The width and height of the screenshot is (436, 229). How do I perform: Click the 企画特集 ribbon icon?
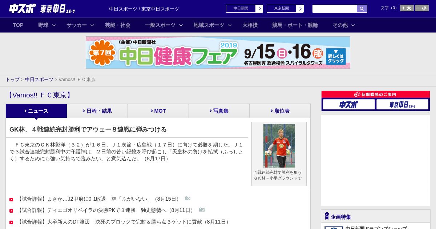327,216
